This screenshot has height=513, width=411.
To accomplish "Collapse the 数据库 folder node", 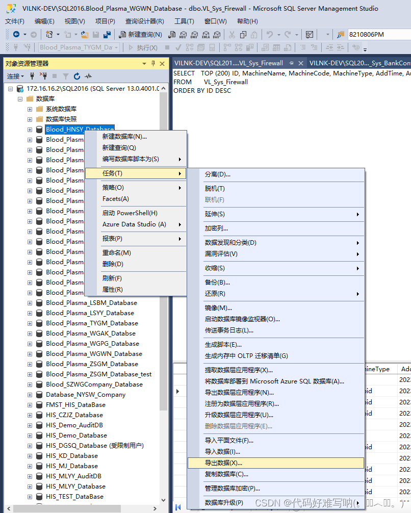I will pos(20,99).
